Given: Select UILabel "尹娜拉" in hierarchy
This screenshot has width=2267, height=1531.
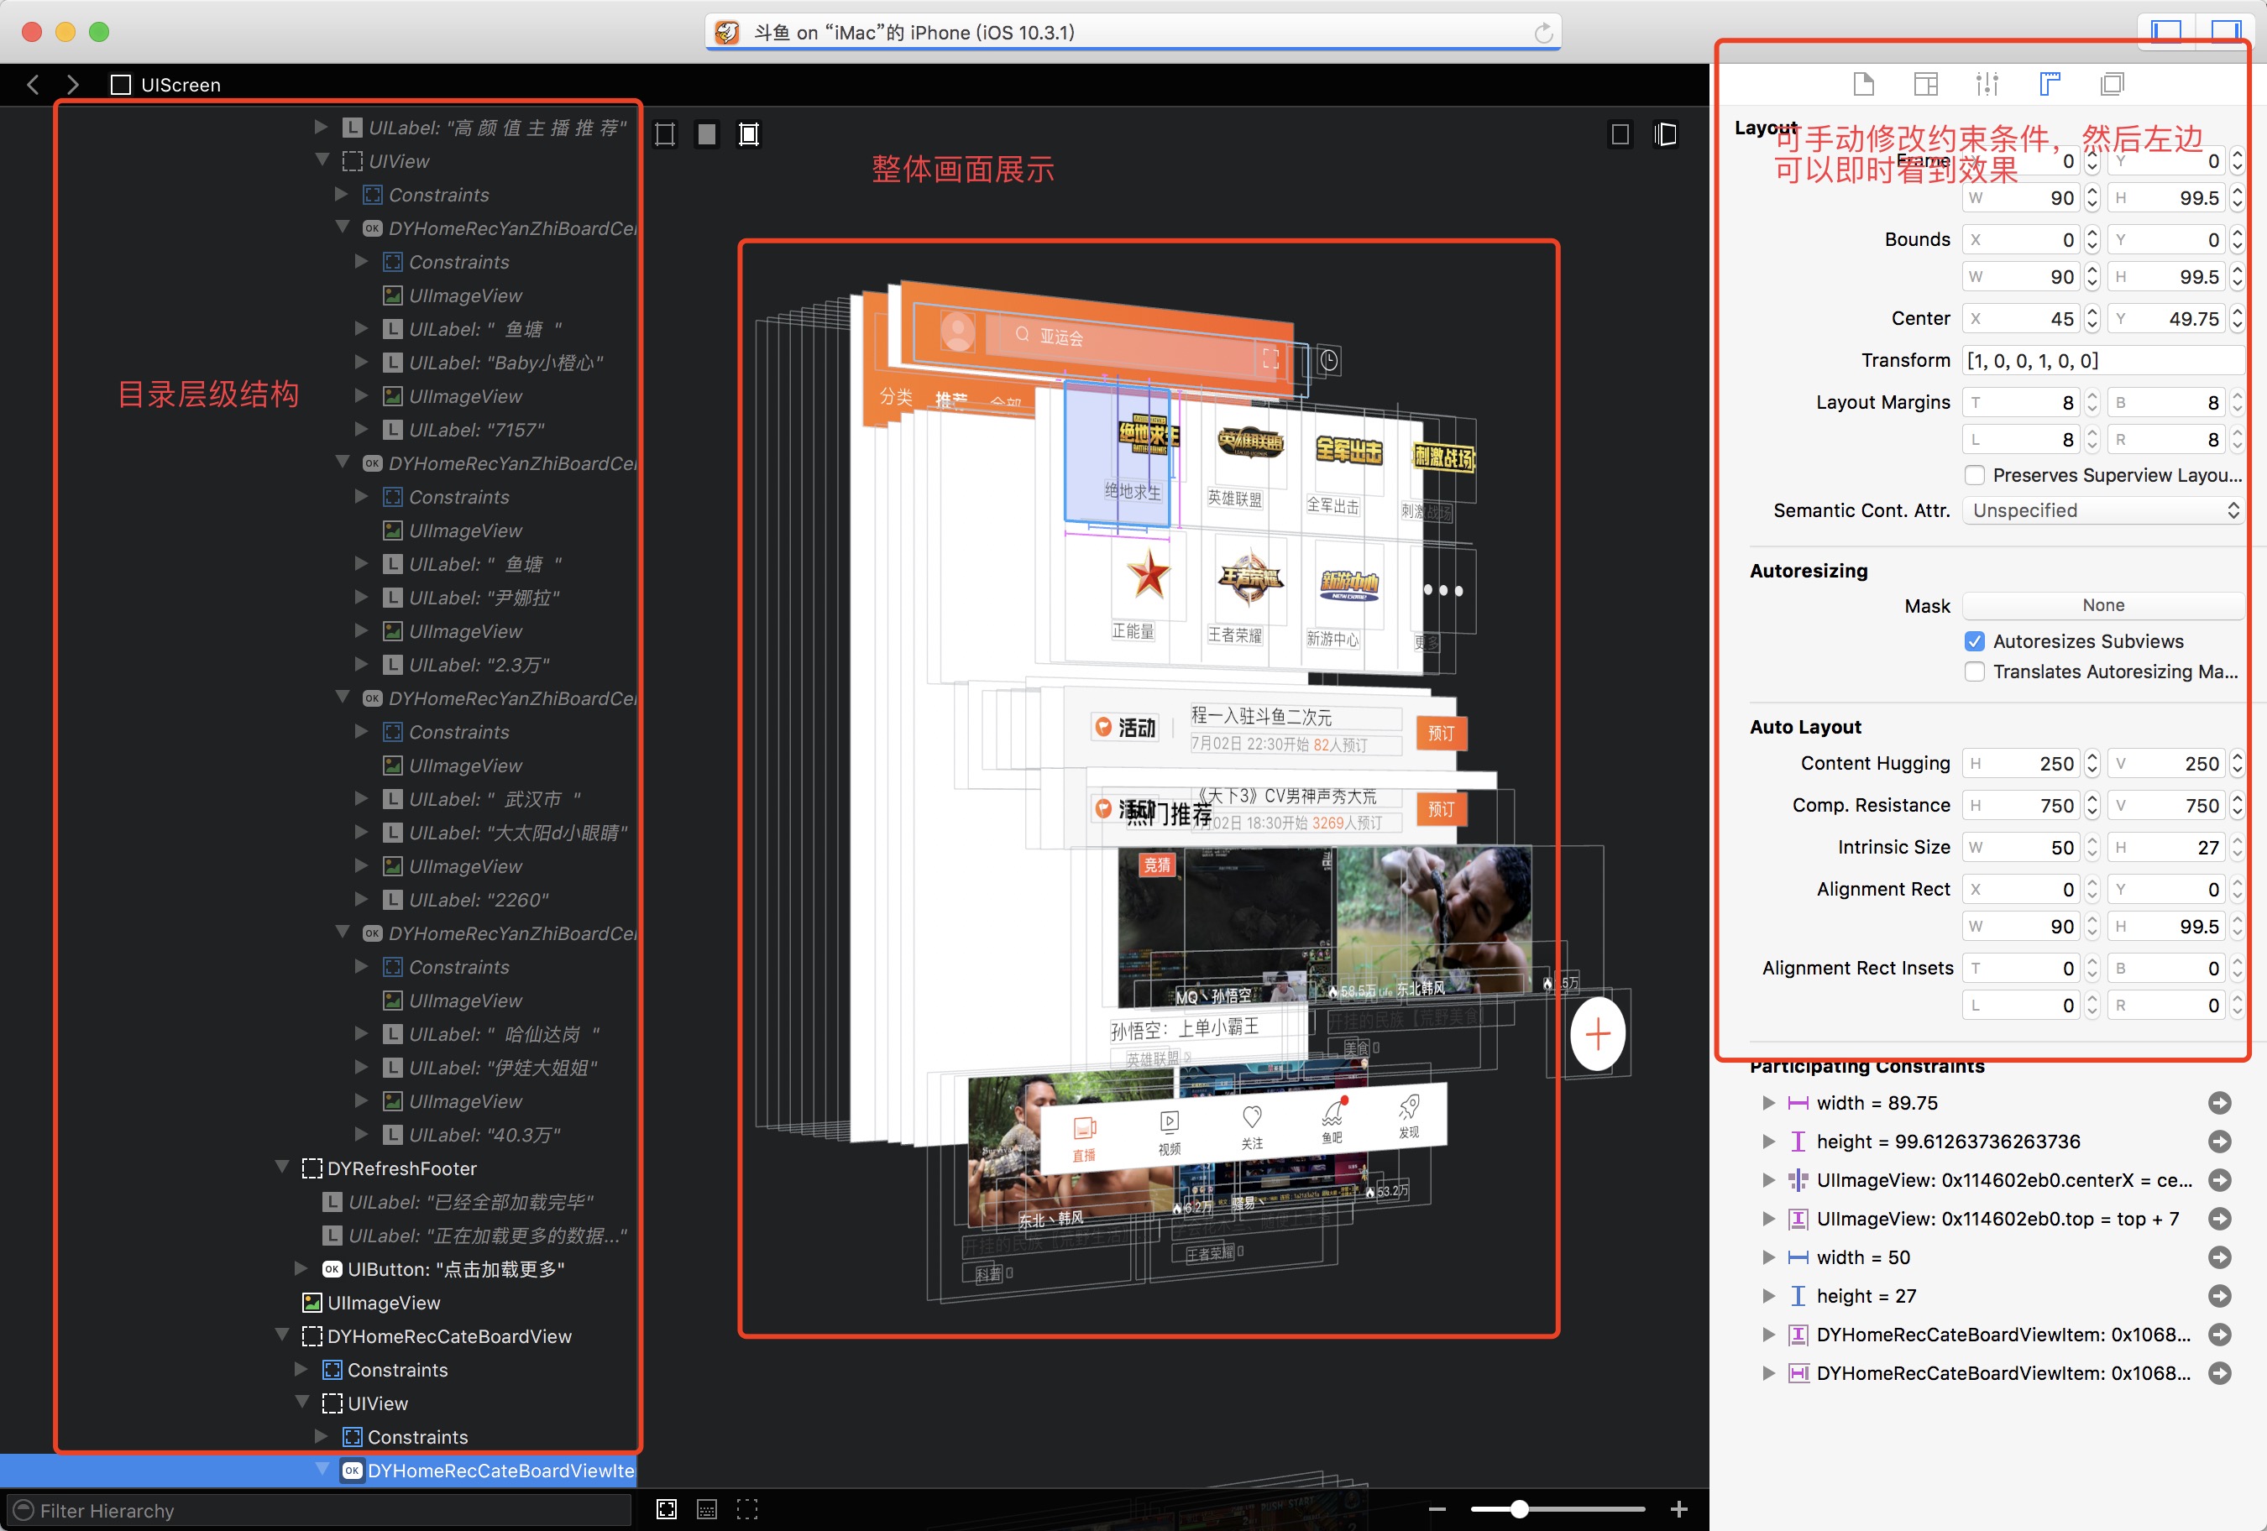Looking at the screenshot, I should click(x=471, y=598).
